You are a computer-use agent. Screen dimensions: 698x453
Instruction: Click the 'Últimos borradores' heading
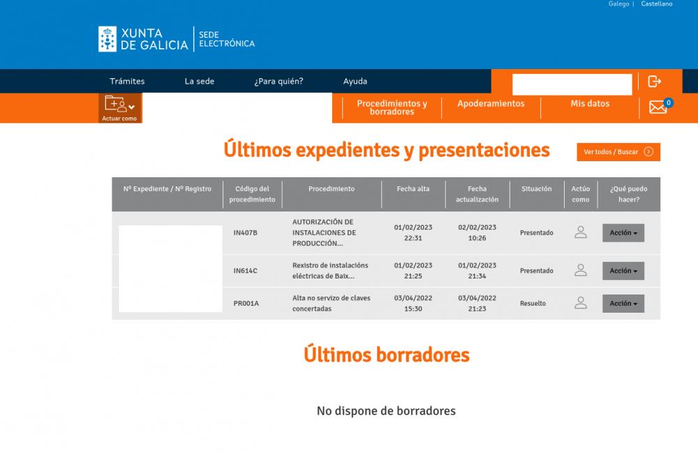[x=387, y=355]
